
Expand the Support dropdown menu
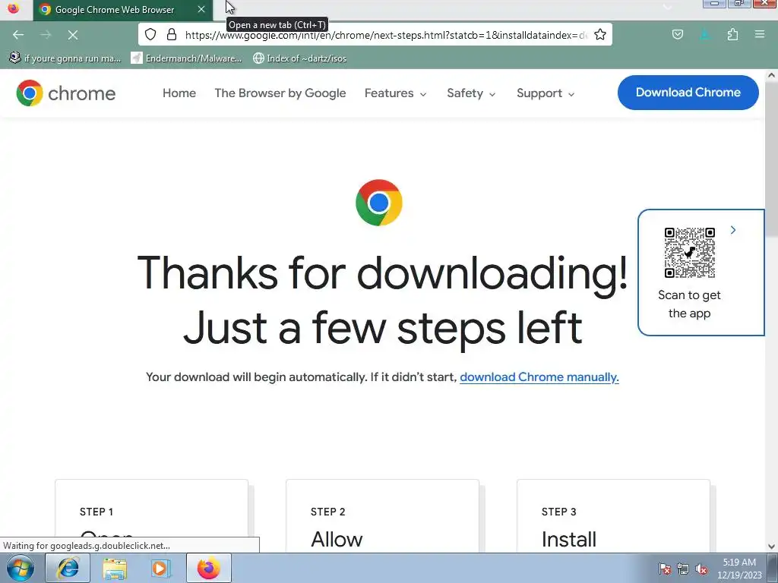pos(546,93)
